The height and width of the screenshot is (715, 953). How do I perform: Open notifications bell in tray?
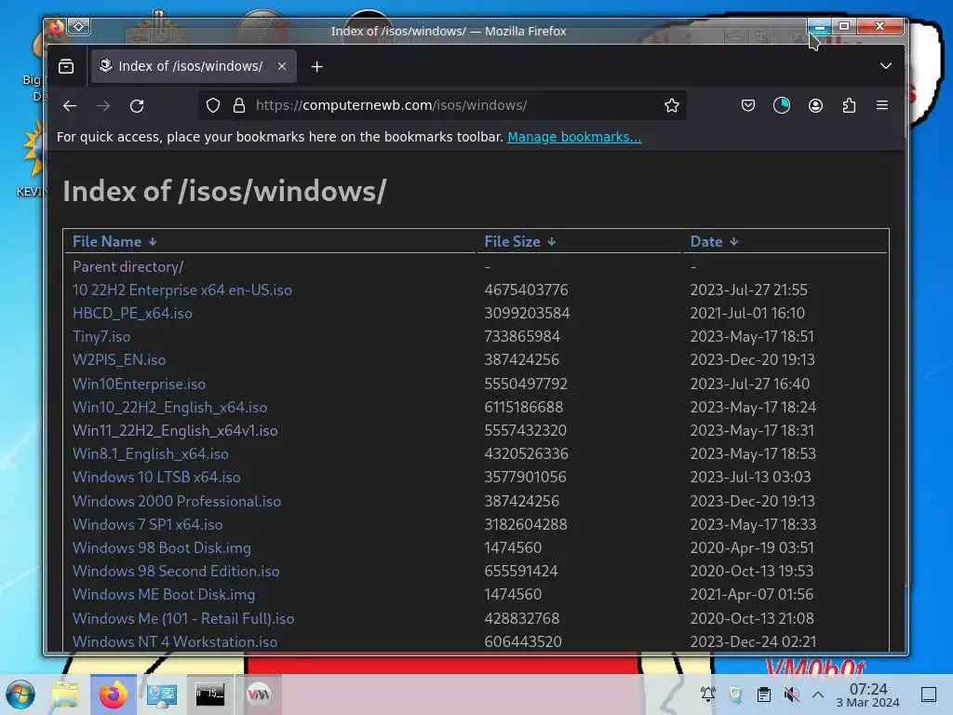[x=707, y=695]
